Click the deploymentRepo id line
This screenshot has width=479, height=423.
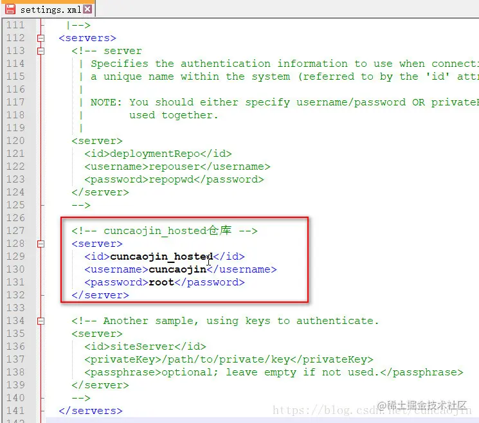click(158, 154)
